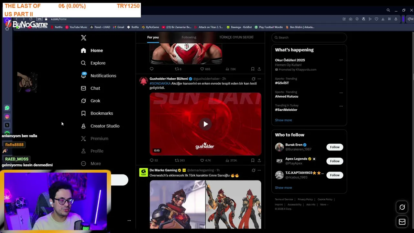
Task: Follow Burak Eren
Action: point(335,147)
